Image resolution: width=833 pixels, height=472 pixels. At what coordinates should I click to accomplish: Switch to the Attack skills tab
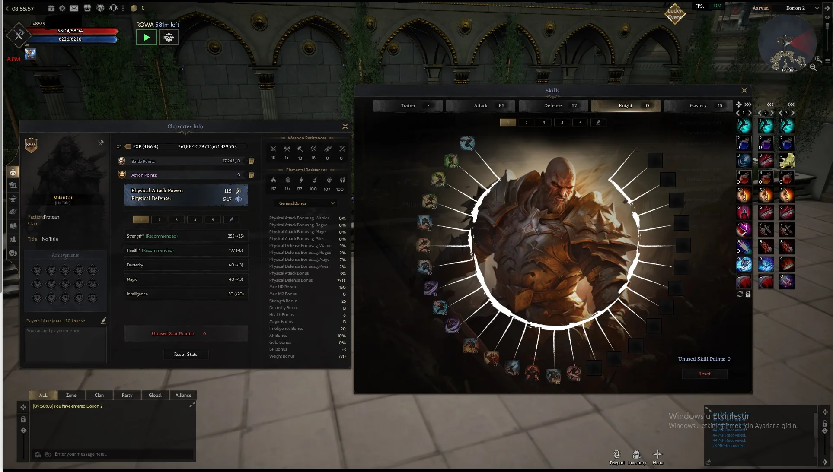tap(480, 106)
